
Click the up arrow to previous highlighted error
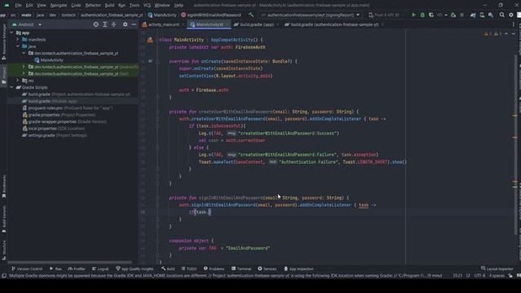click(x=506, y=34)
